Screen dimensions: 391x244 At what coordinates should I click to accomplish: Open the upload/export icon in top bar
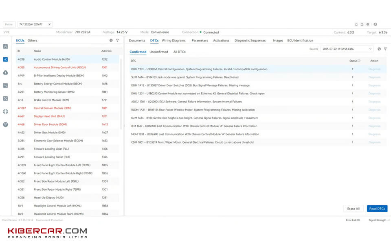(362, 24)
